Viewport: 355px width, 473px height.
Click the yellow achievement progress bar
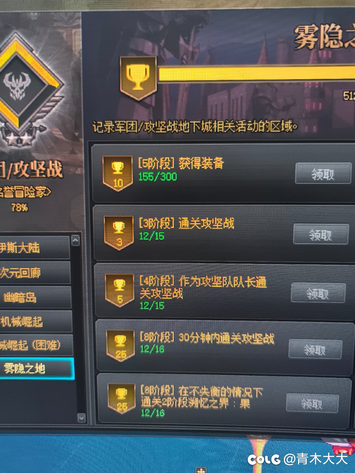(256, 73)
